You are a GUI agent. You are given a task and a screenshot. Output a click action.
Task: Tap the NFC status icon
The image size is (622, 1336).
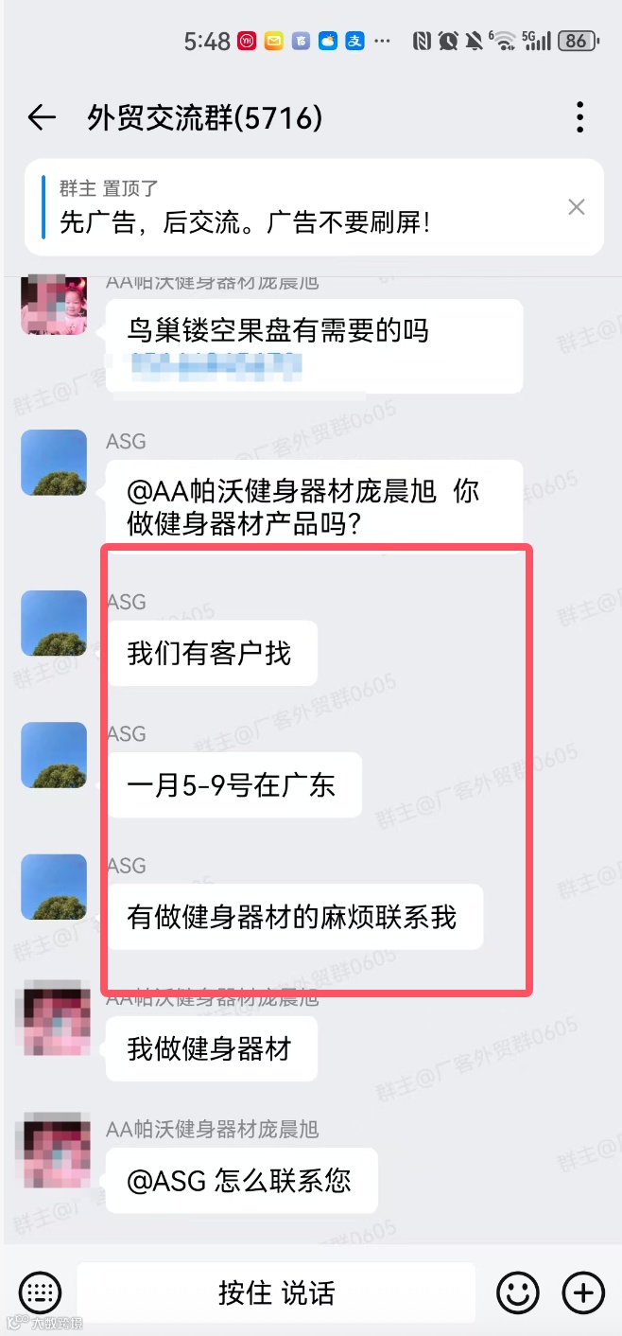tap(422, 41)
